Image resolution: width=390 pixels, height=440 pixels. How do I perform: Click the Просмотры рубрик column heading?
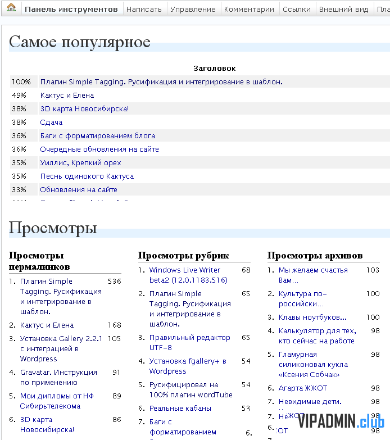point(184,255)
